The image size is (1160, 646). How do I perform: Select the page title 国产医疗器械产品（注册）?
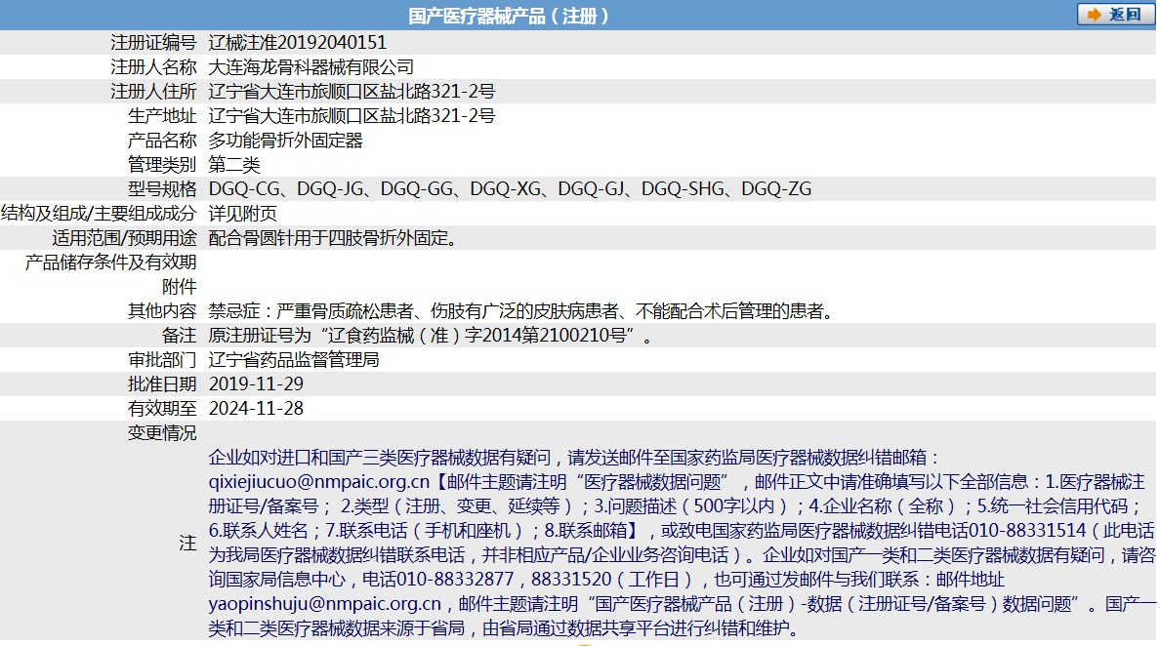click(509, 16)
